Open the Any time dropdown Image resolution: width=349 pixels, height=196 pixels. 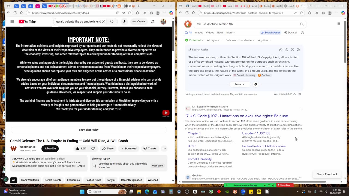(x=264, y=40)
